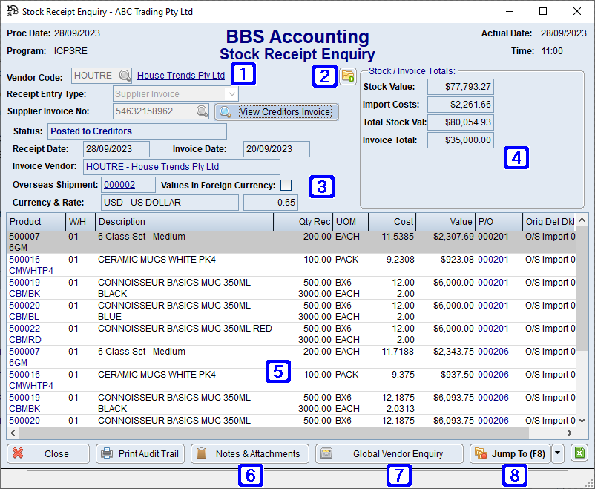Toggle the Values in Foreign Currency checkbox

pyautogui.click(x=286, y=186)
